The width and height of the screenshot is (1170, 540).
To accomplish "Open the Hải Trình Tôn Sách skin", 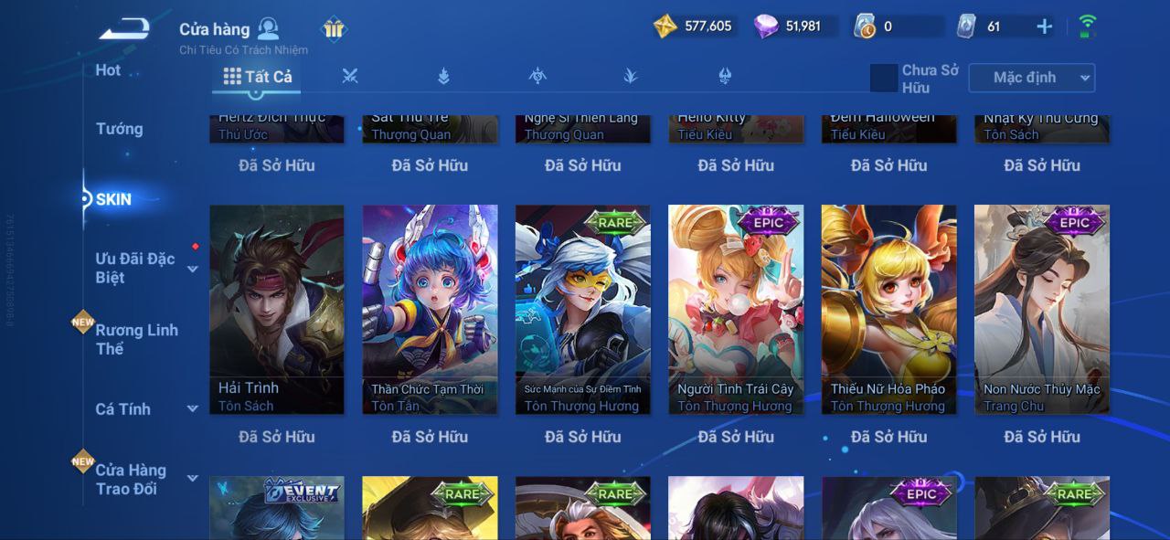I will (277, 309).
